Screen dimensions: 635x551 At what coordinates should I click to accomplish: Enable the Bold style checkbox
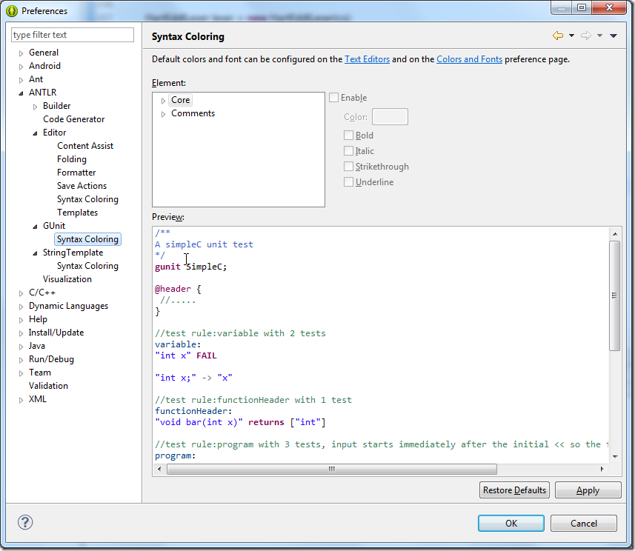pyautogui.click(x=348, y=136)
